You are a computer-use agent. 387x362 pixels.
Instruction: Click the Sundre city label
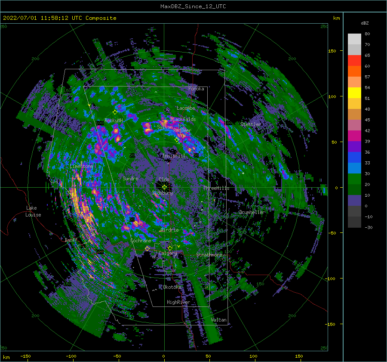coord(130,178)
